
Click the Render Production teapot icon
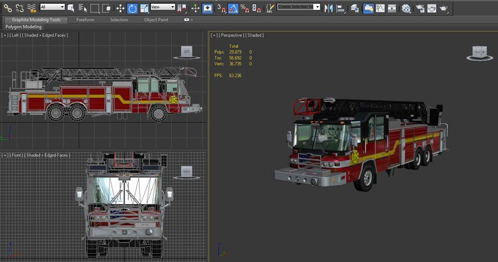pyautogui.click(x=444, y=8)
